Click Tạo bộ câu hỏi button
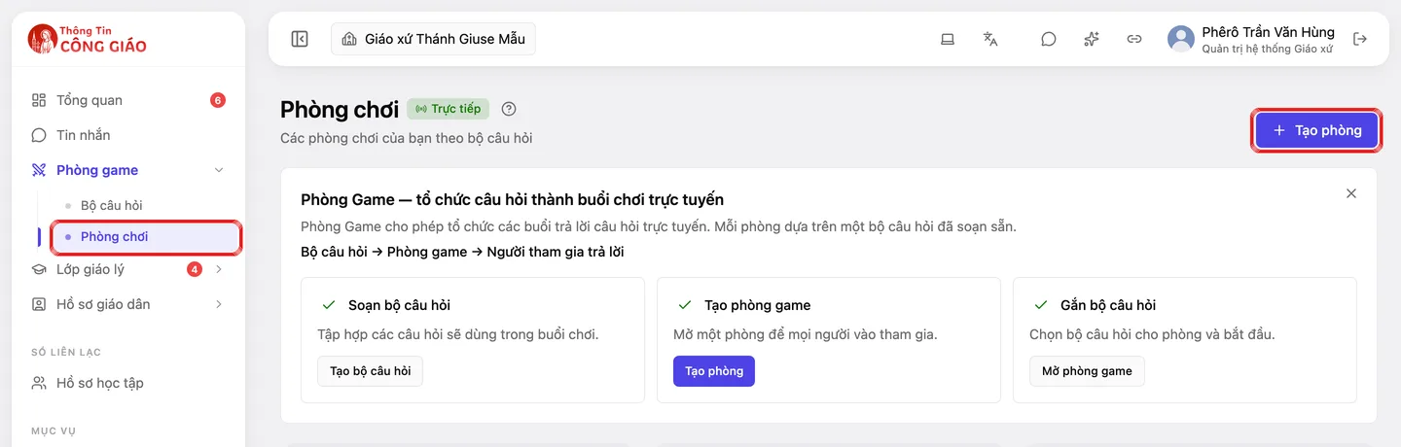The height and width of the screenshot is (447, 1401). click(x=371, y=371)
